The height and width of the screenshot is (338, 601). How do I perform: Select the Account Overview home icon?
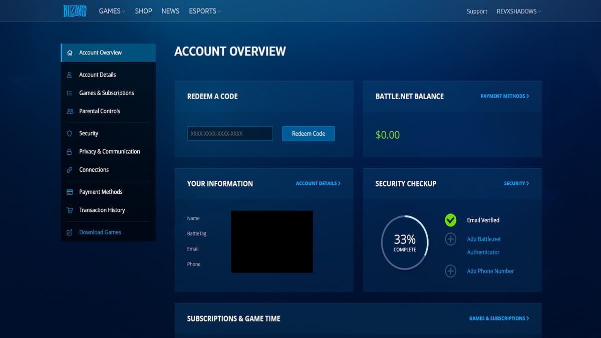click(70, 52)
